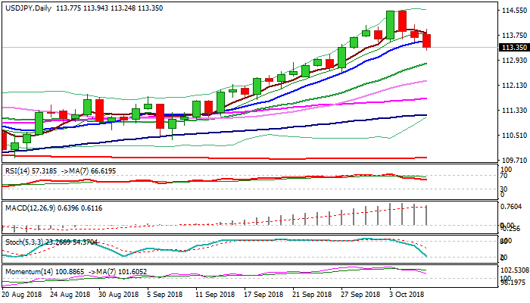This screenshot has height=303, width=530.
Task: Click the 109.710 price axis label
Action: [x=514, y=160]
